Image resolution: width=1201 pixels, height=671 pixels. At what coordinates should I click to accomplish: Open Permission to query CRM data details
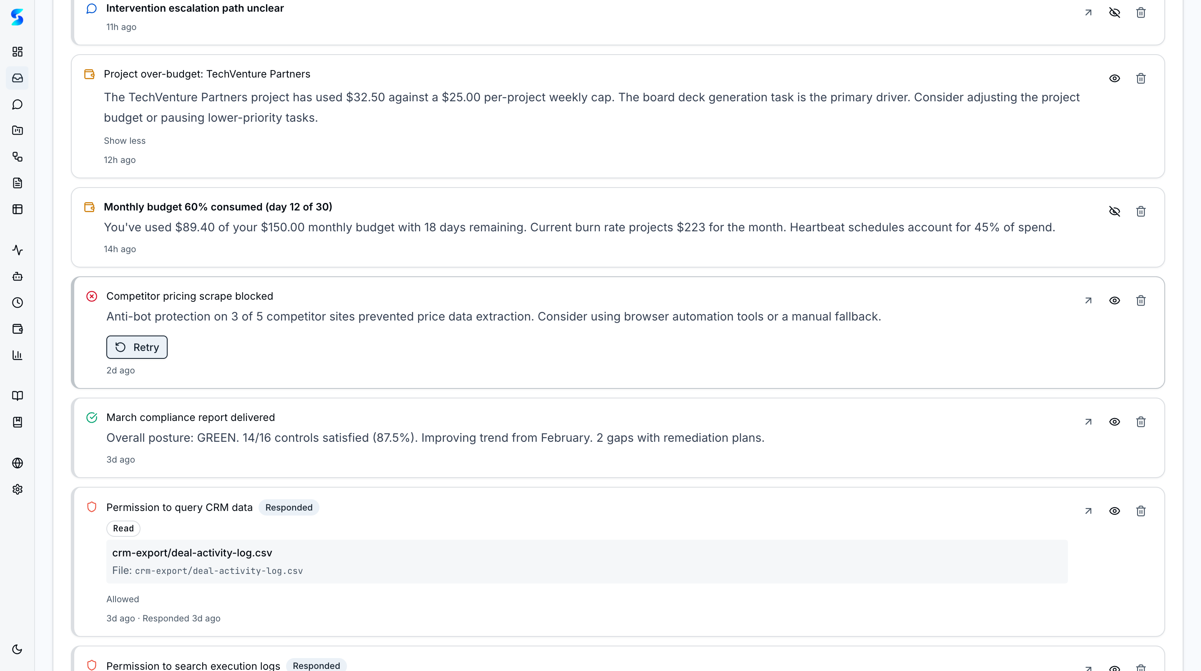(1088, 511)
